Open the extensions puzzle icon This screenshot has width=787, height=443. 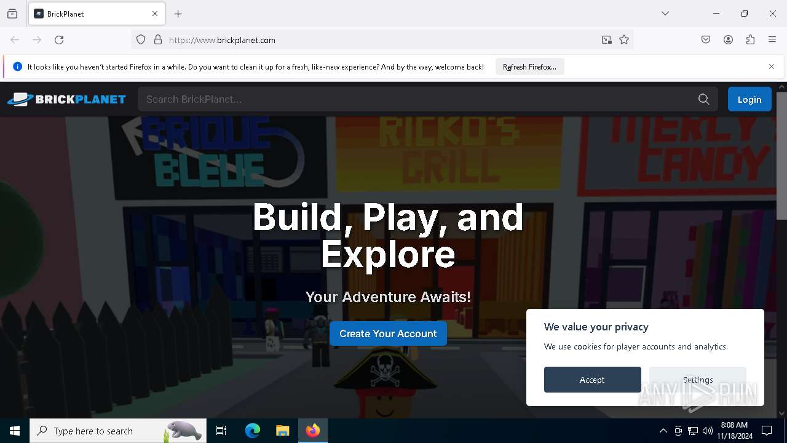pos(750,40)
